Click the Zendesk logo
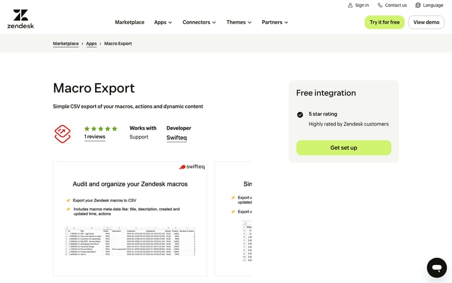Screen dimensions: 452x283 (21, 19)
